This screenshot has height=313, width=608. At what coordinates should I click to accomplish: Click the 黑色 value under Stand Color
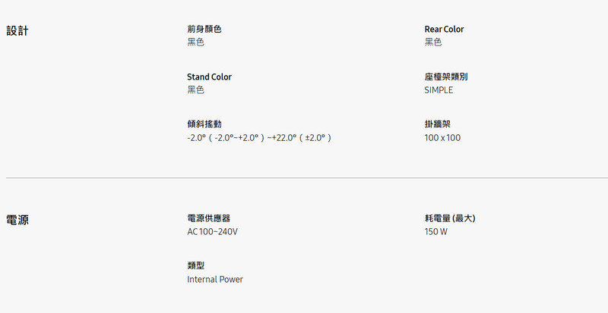(195, 90)
